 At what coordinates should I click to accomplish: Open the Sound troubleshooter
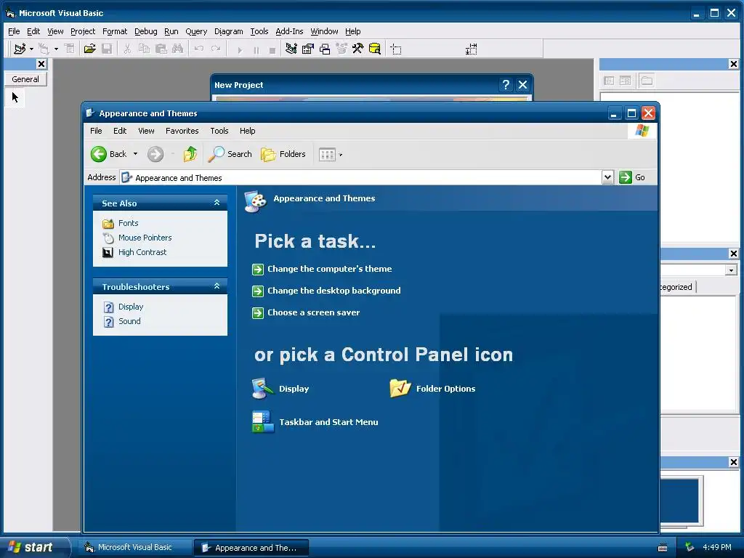(129, 321)
